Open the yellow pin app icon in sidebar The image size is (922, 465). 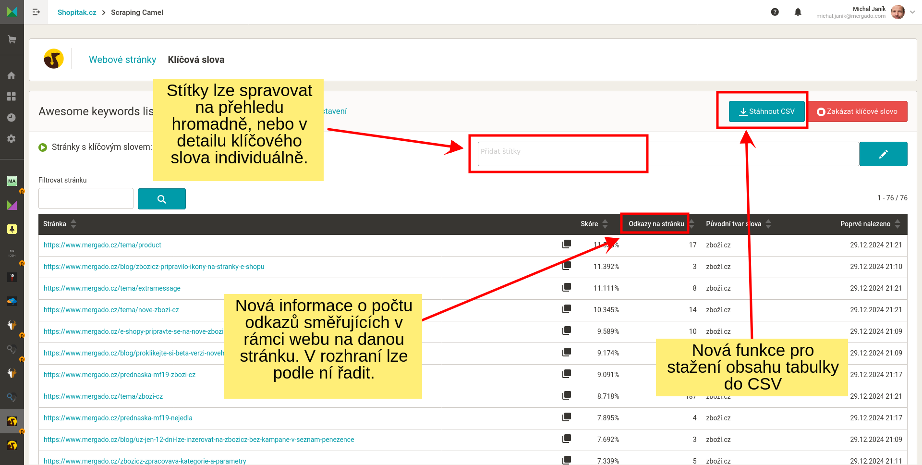point(12,229)
